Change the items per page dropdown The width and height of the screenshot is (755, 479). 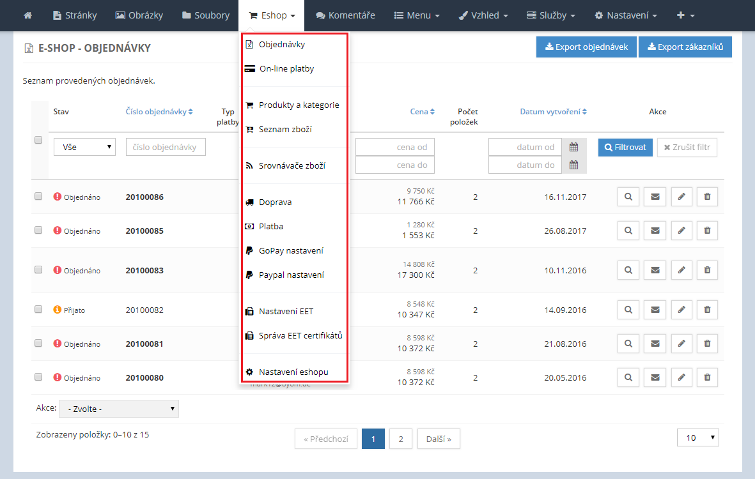(x=697, y=437)
